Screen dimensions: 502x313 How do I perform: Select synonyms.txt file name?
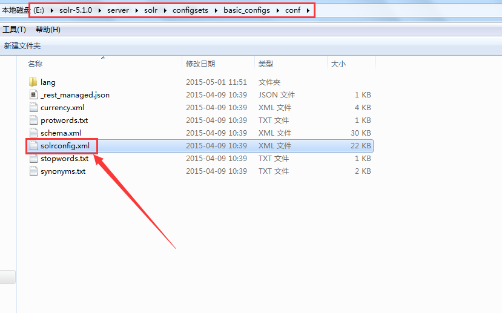63,171
